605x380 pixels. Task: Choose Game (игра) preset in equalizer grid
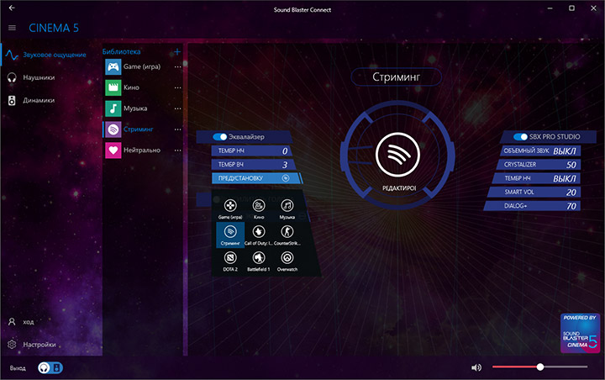230,209
